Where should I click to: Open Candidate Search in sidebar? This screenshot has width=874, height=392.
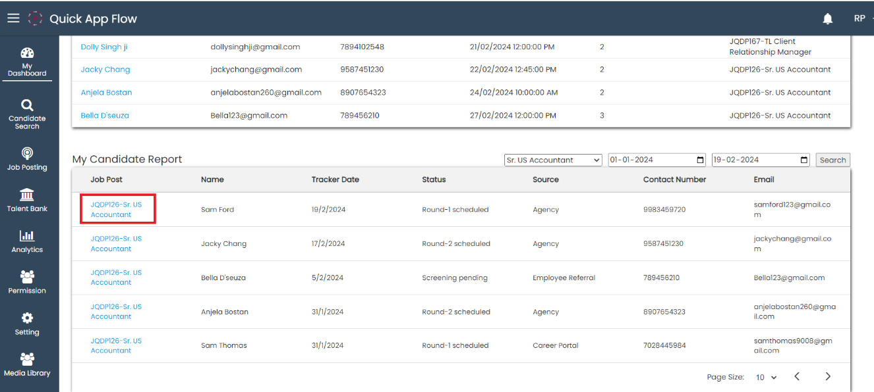click(x=27, y=114)
